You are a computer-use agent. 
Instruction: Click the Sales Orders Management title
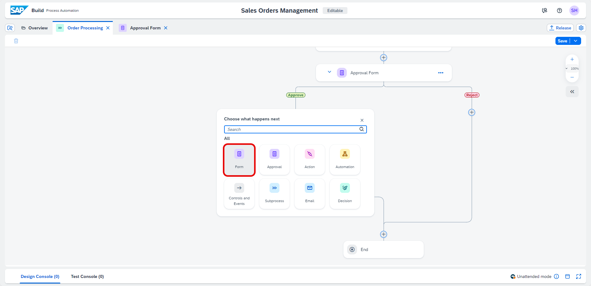279,11
